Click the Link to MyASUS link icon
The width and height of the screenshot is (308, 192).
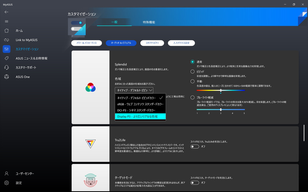[7, 40]
